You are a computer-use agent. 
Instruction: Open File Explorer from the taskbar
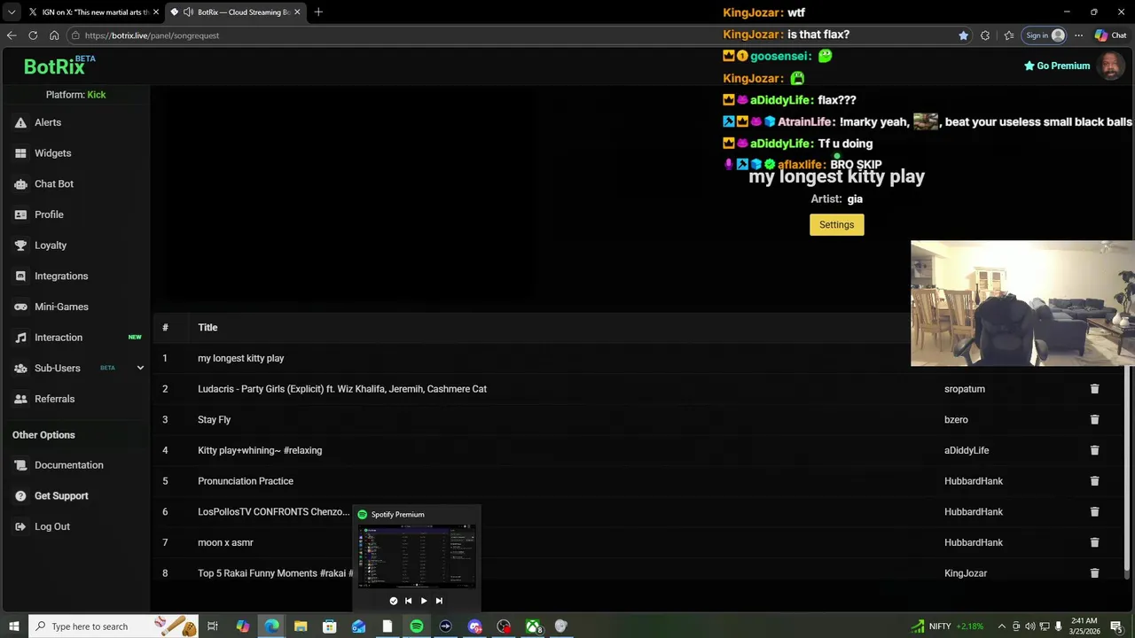click(x=301, y=626)
